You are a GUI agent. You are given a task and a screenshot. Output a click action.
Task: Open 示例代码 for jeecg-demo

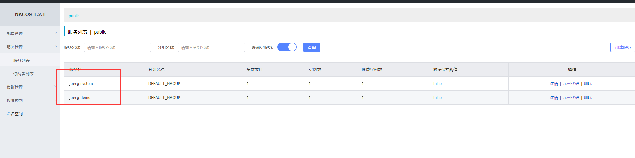[x=571, y=97]
